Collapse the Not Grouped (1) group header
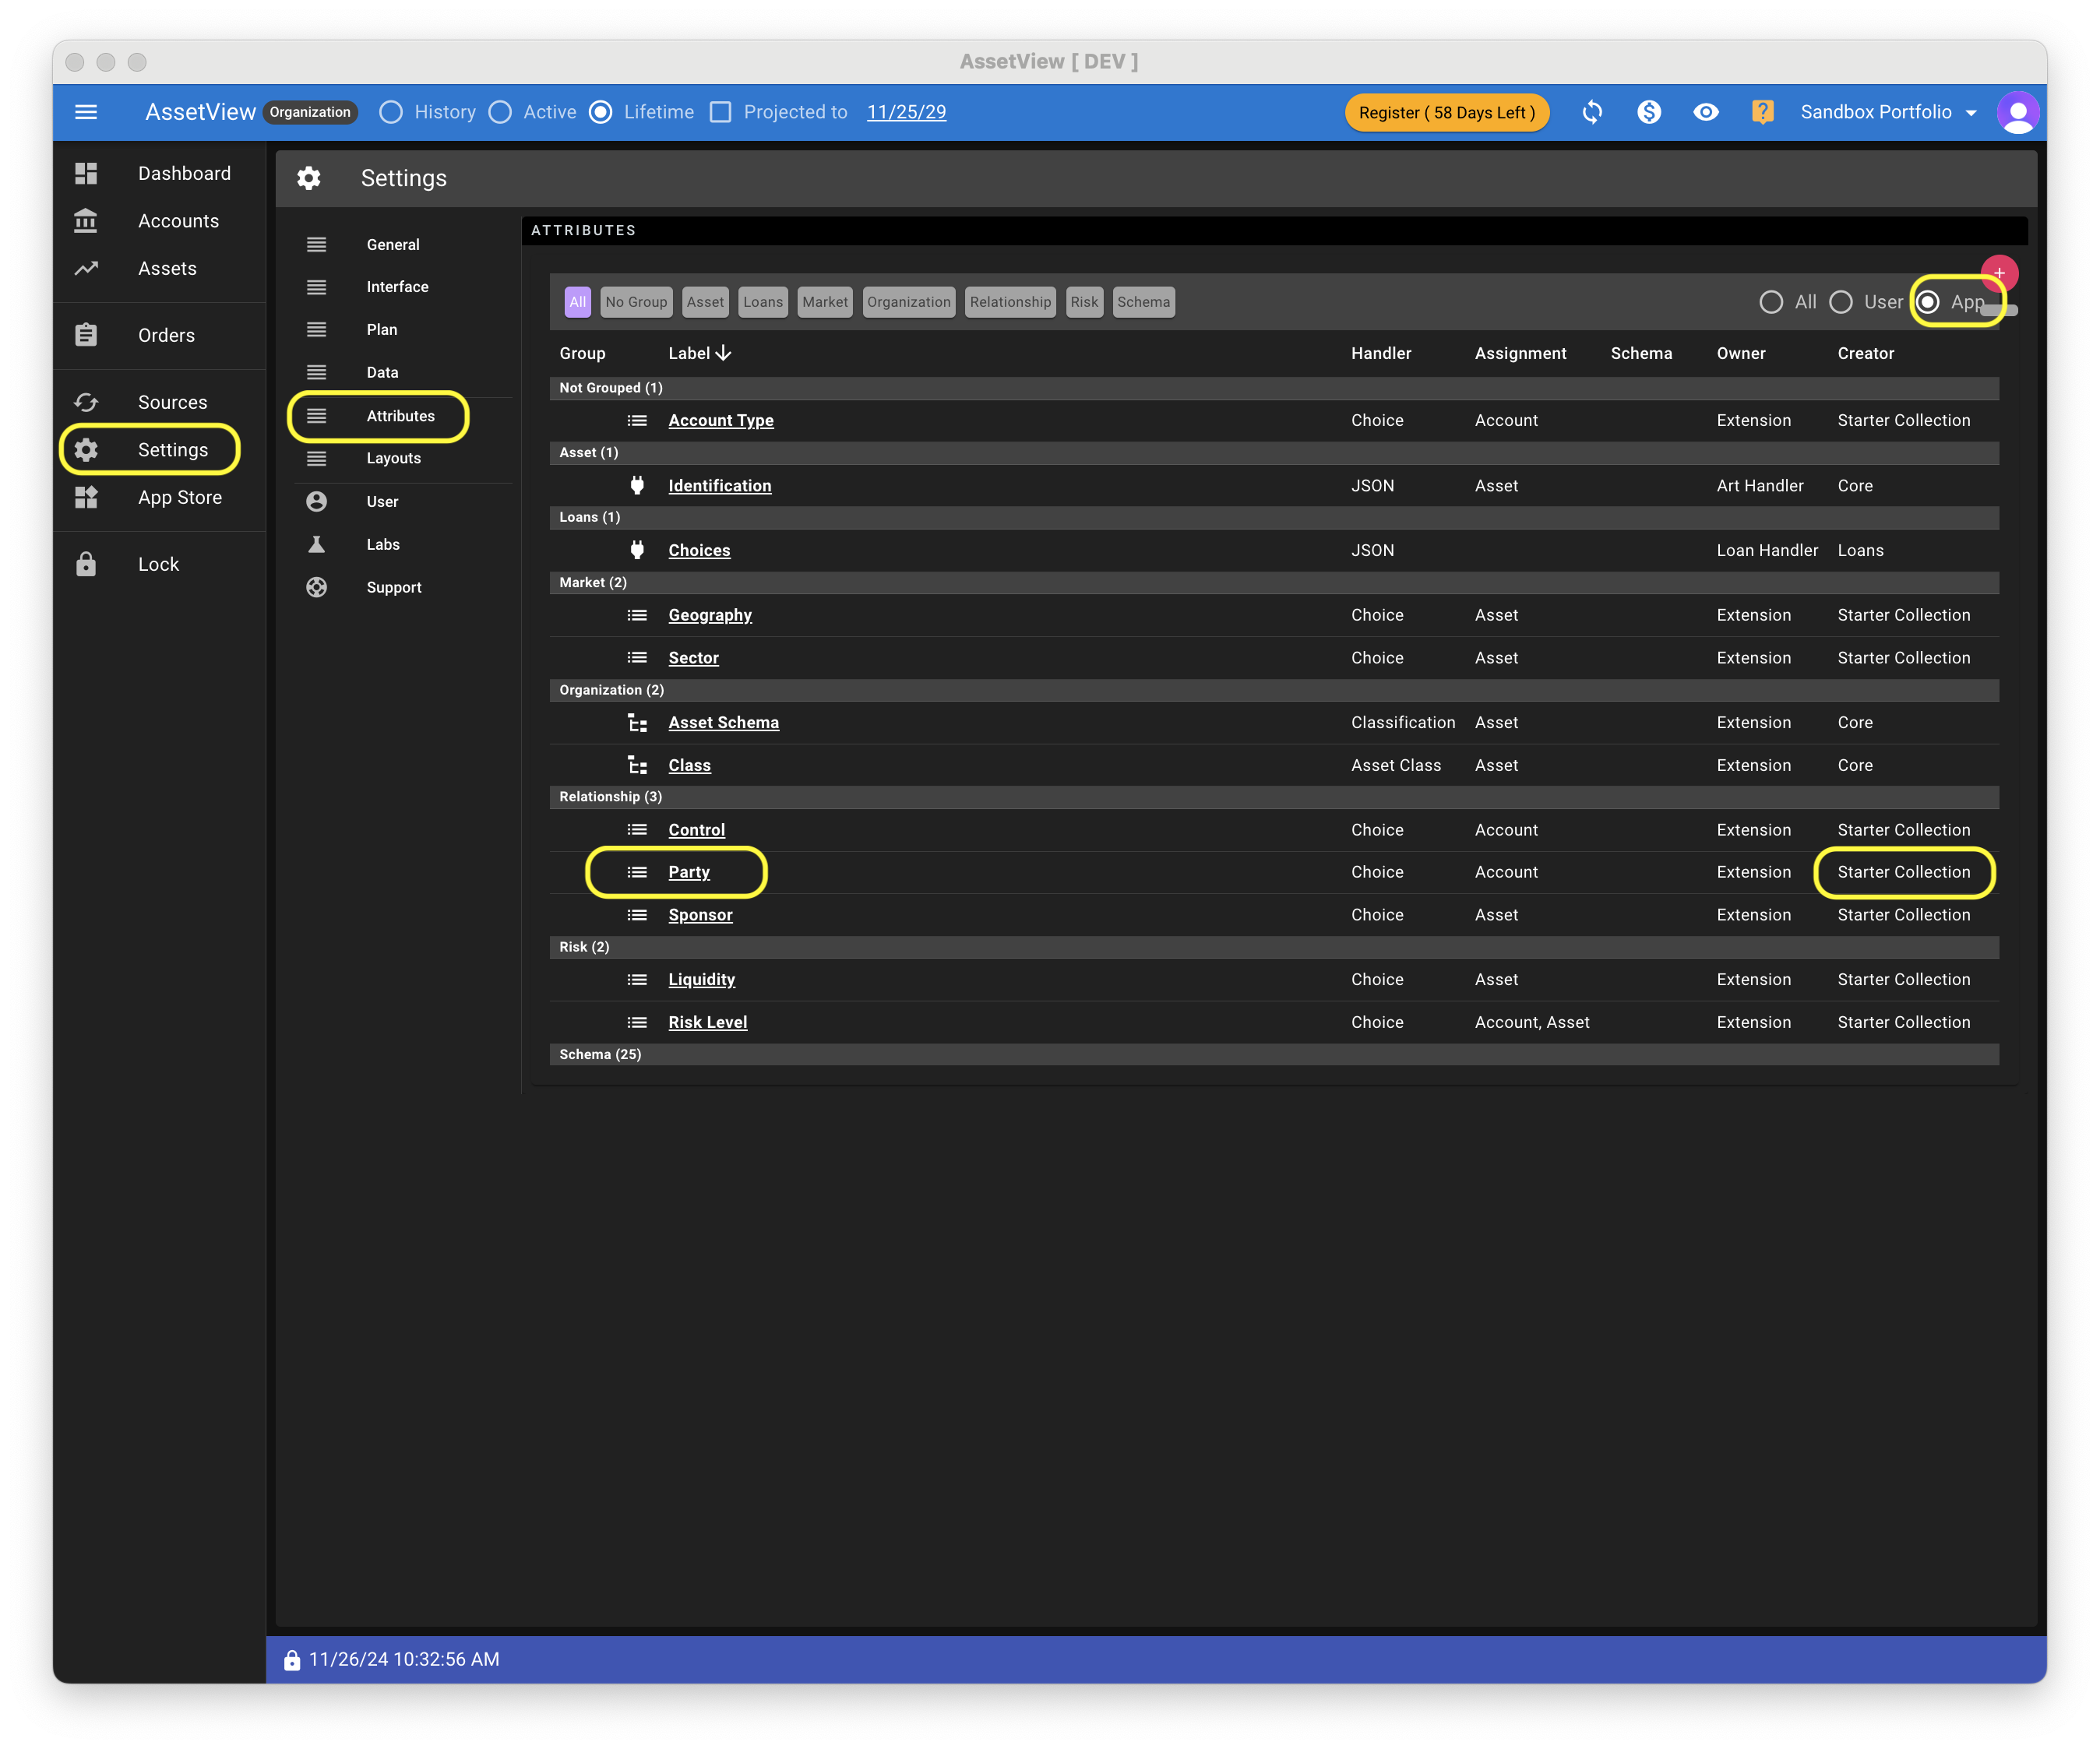This screenshot has height=1749, width=2100. click(1273, 388)
